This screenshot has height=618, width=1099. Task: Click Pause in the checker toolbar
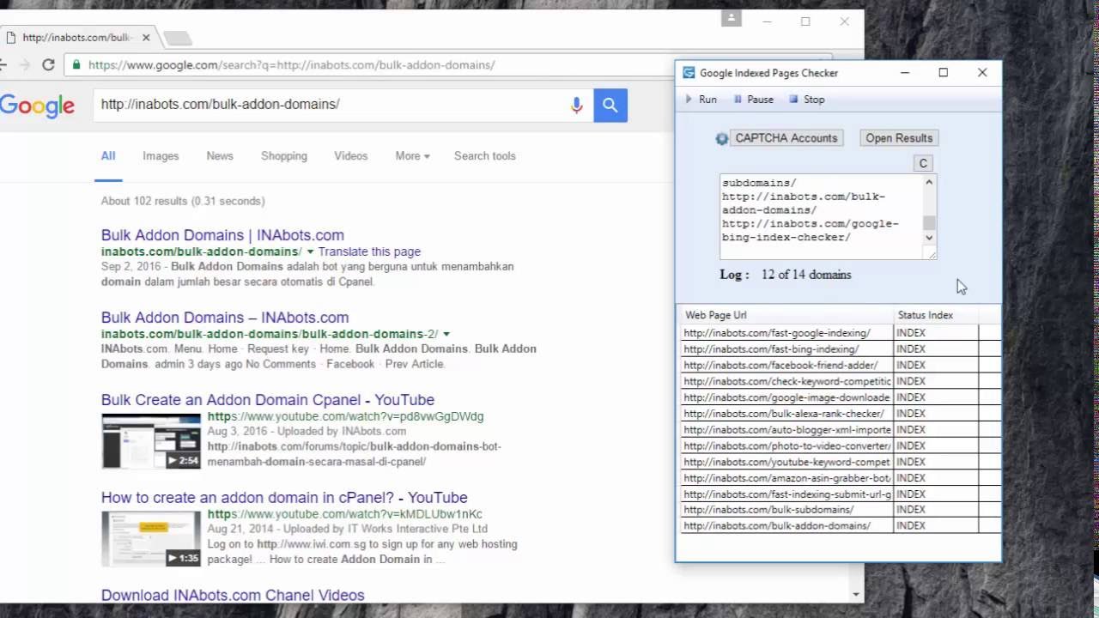tap(753, 100)
